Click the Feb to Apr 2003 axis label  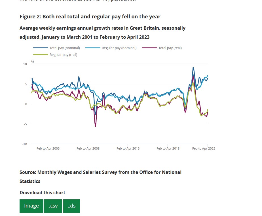(x=48, y=148)
